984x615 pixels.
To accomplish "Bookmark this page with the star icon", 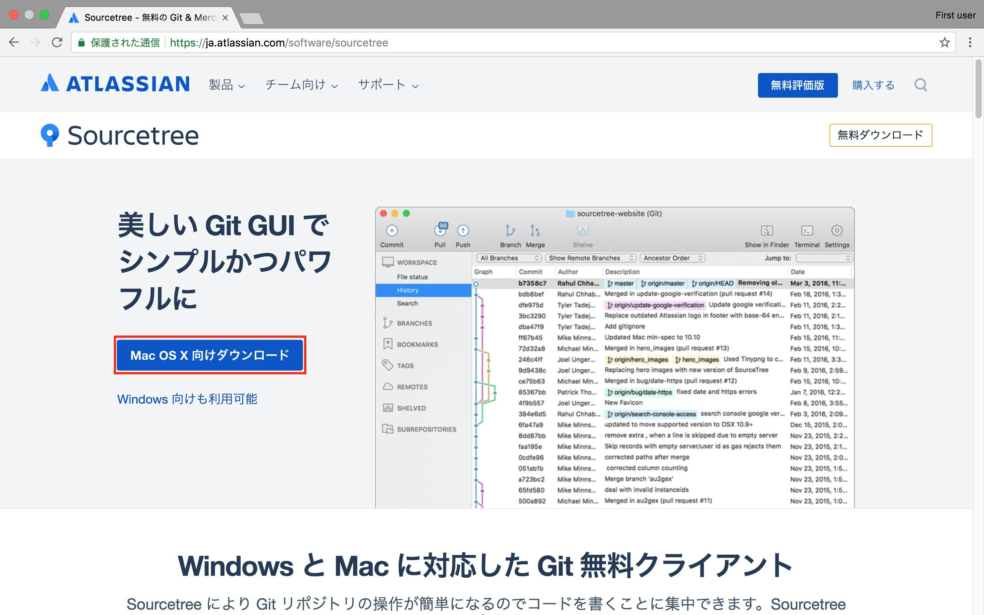I will pos(944,42).
